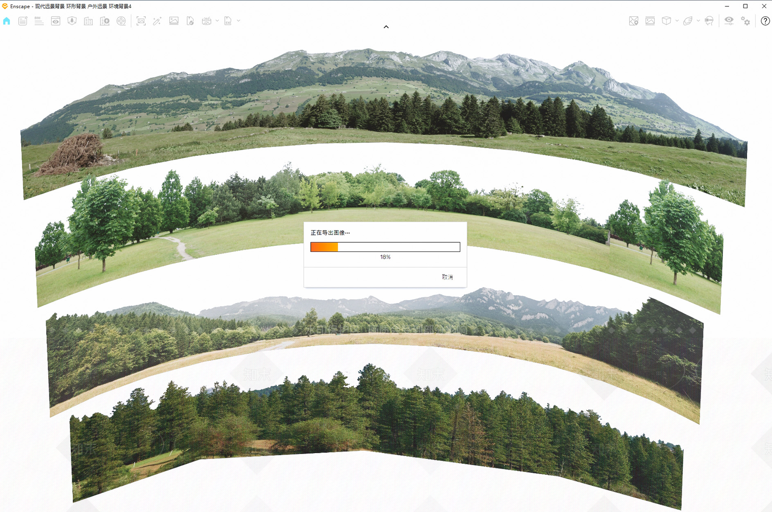Open visual settings eye icon
The height and width of the screenshot is (512, 772).
[729, 21]
